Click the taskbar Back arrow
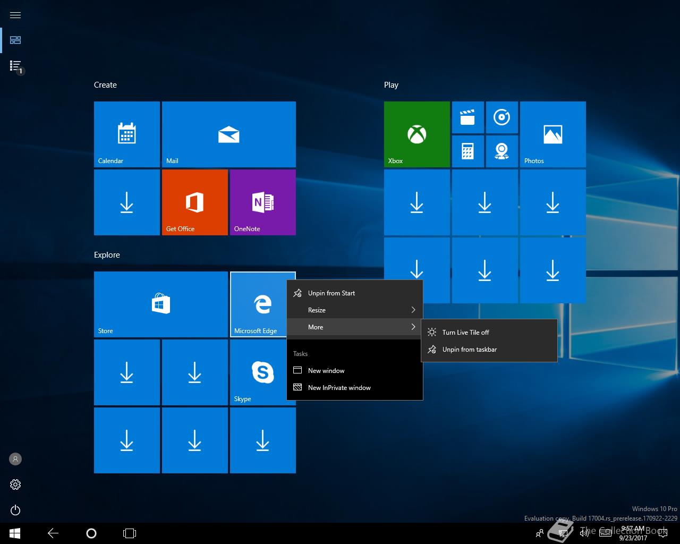 (53, 533)
